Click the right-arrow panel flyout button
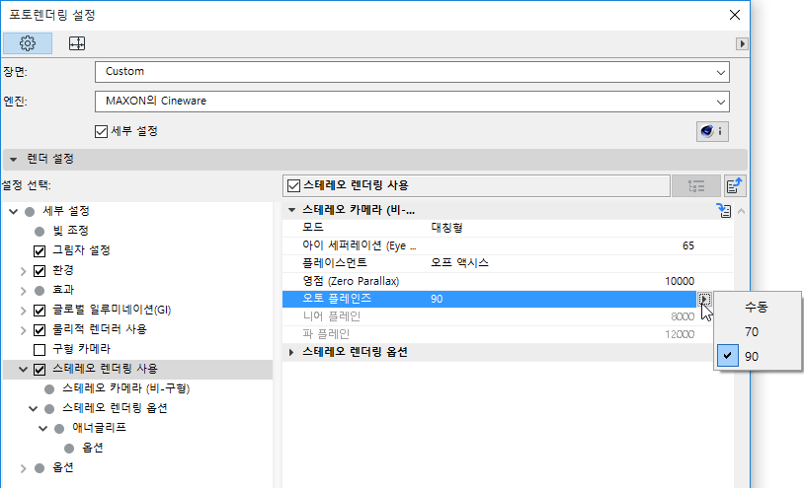 pyautogui.click(x=742, y=43)
